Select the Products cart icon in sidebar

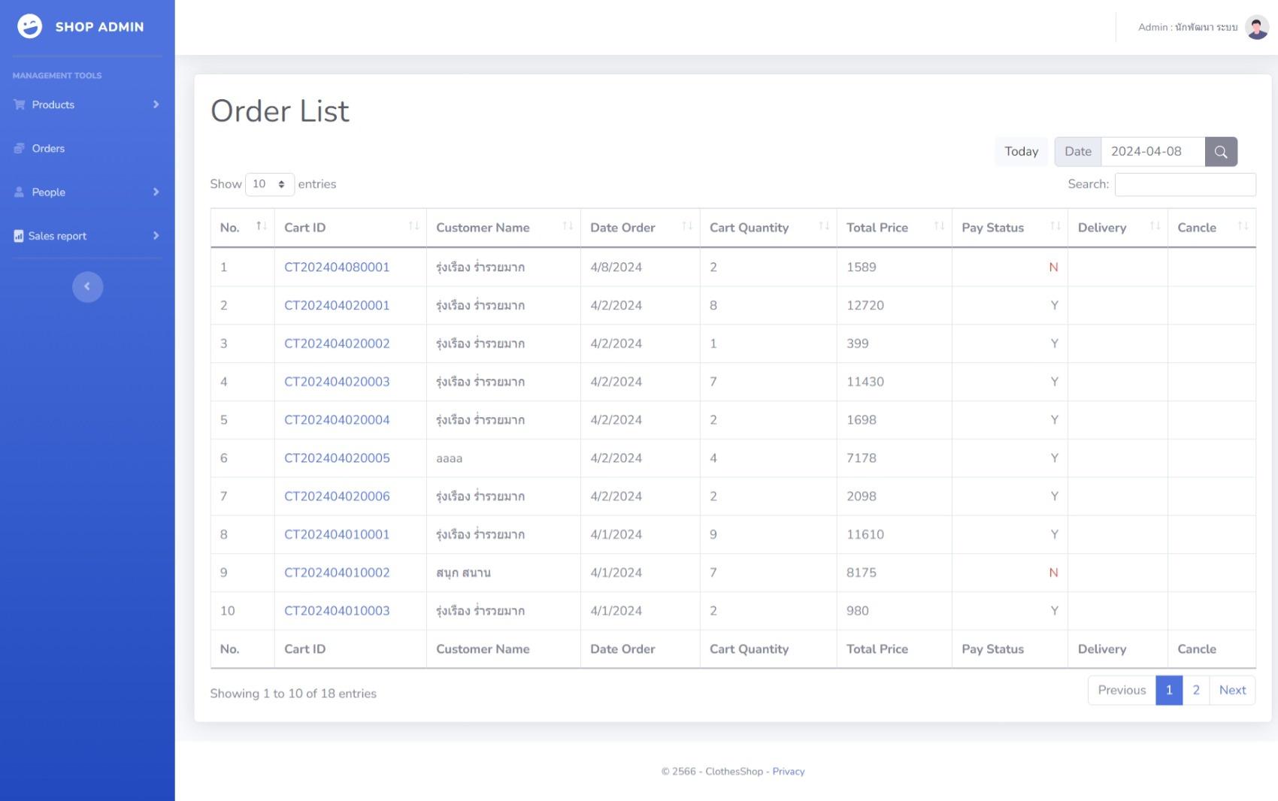(x=18, y=104)
